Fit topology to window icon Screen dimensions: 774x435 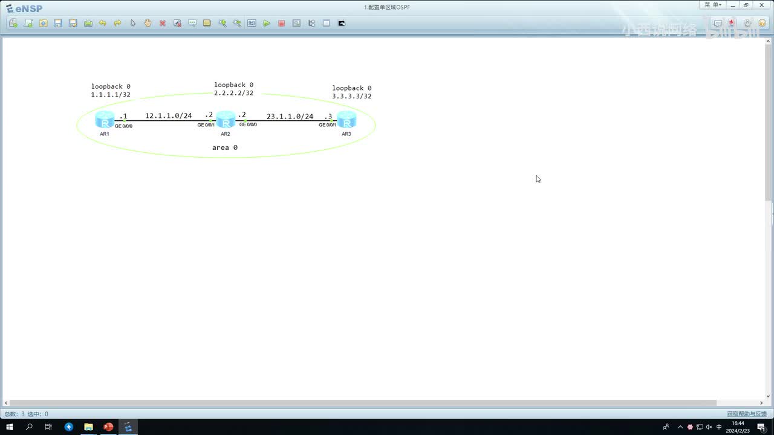pos(252,23)
